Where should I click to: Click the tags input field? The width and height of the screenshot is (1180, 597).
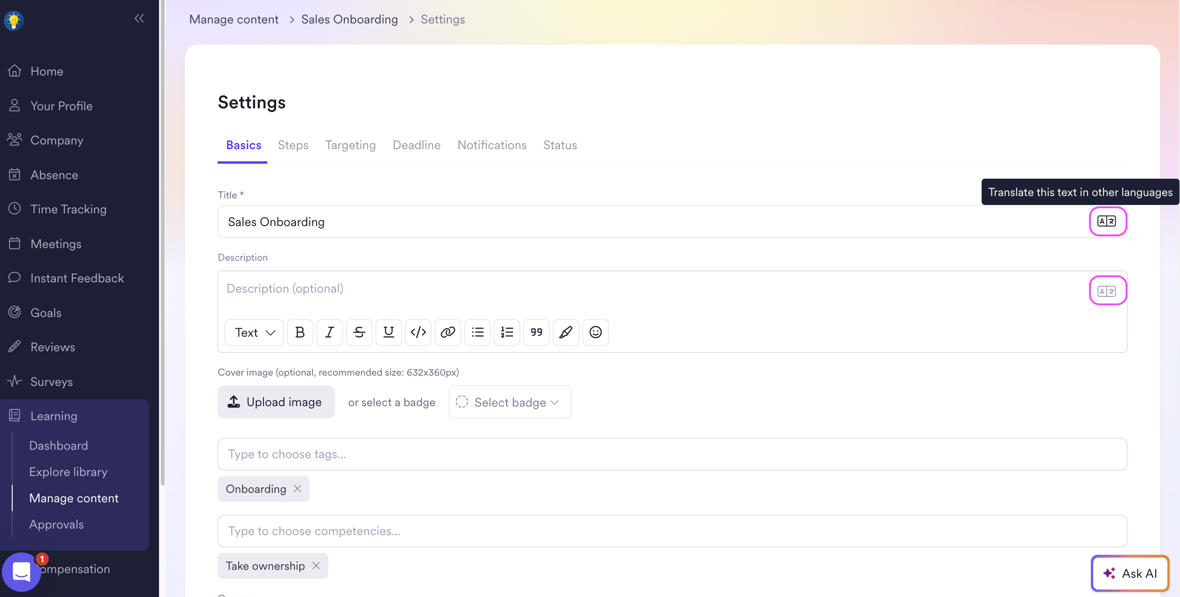click(x=672, y=454)
